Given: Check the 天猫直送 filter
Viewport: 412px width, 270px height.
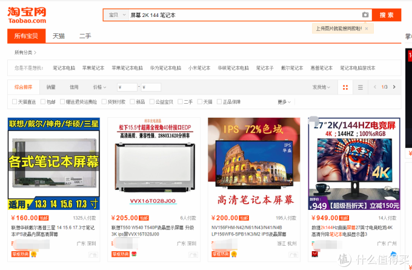Looking at the screenshot, I should pyautogui.click(x=15, y=101).
